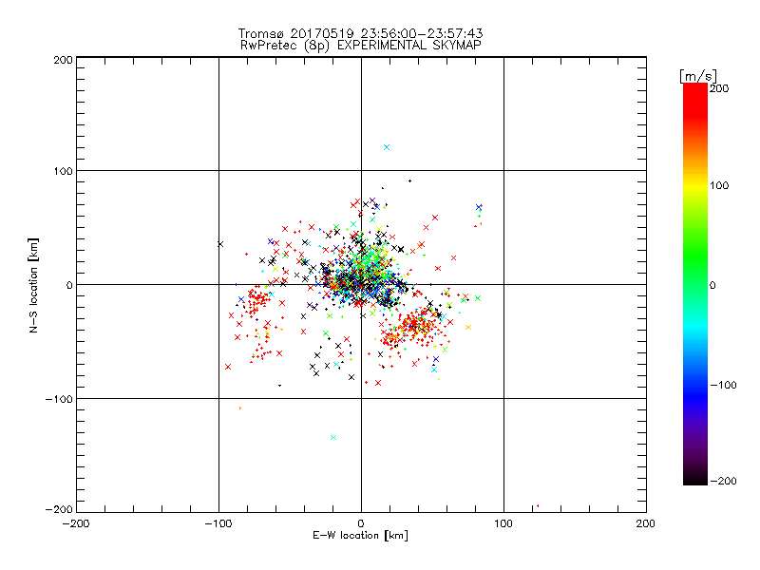
Task: Click the colorbar label '100'
Action: tap(719, 185)
